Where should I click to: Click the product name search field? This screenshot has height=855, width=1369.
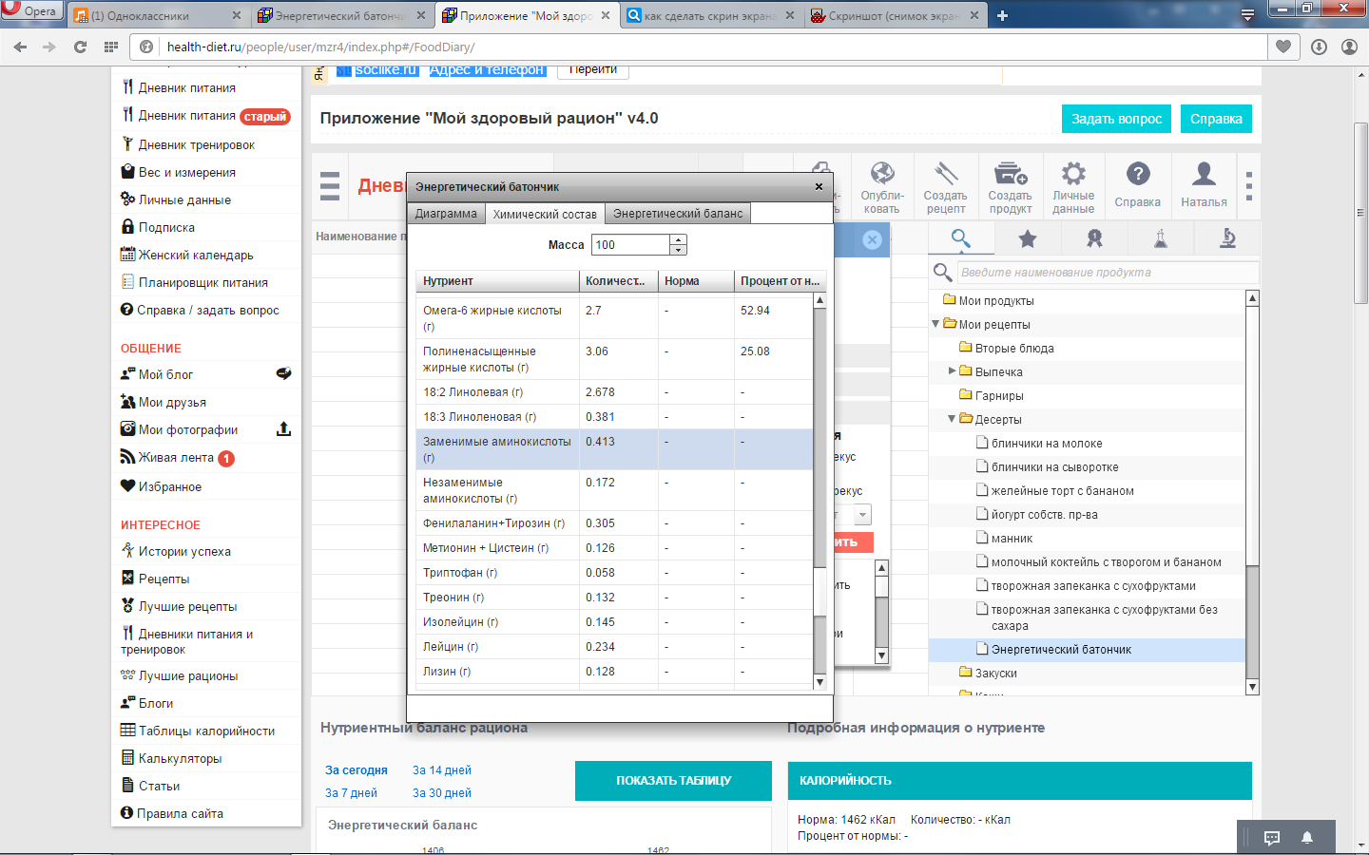pyautogui.click(x=1107, y=273)
